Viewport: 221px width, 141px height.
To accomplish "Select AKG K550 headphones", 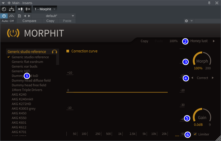I will coord(19,118).
